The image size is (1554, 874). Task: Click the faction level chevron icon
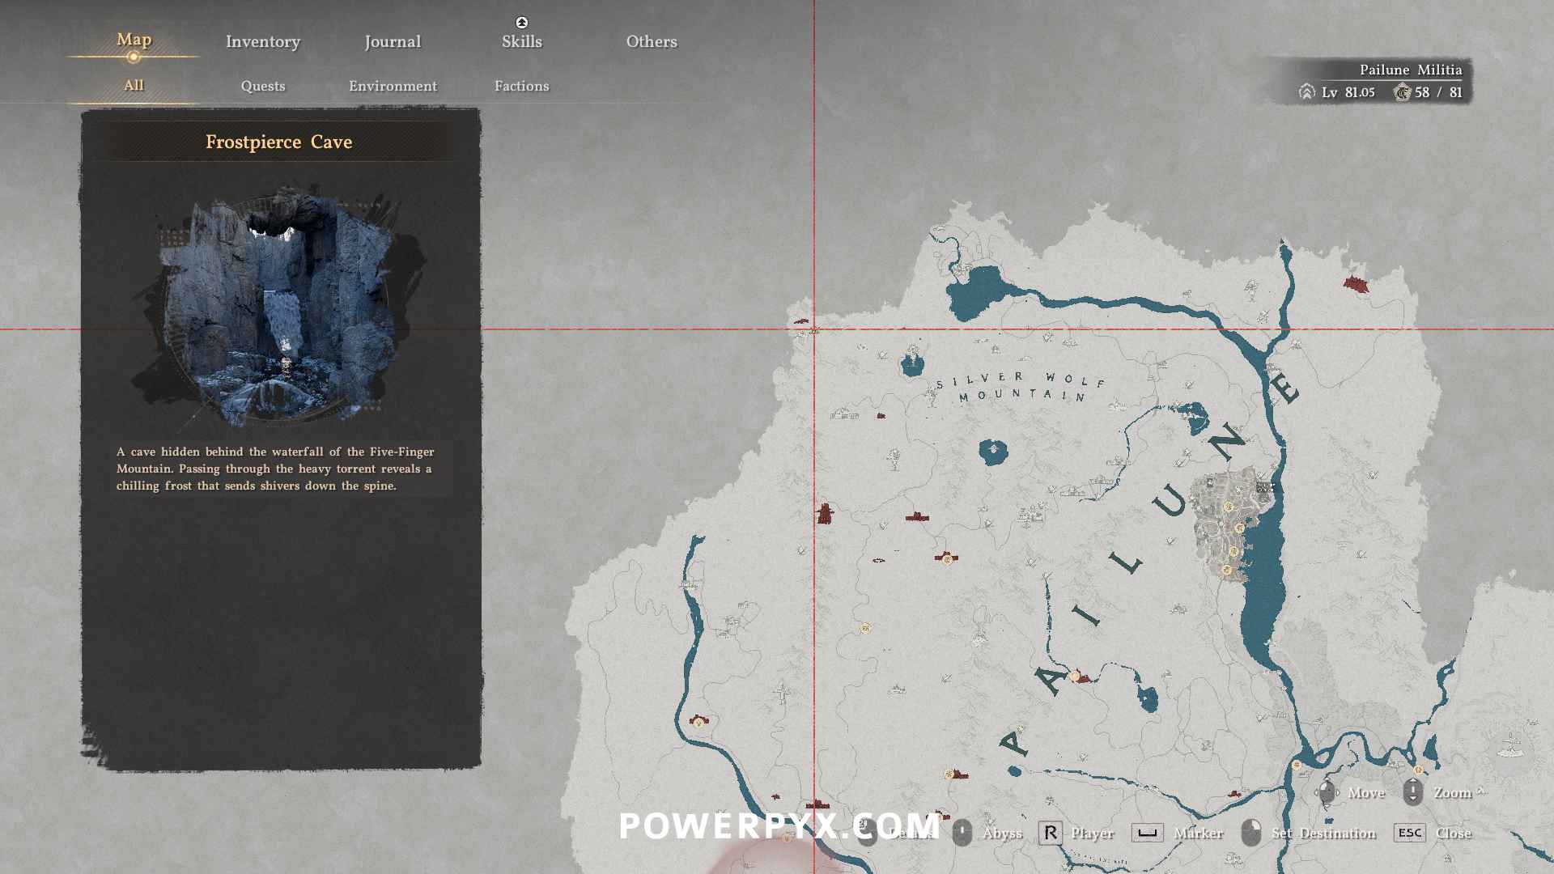pos(1306,92)
